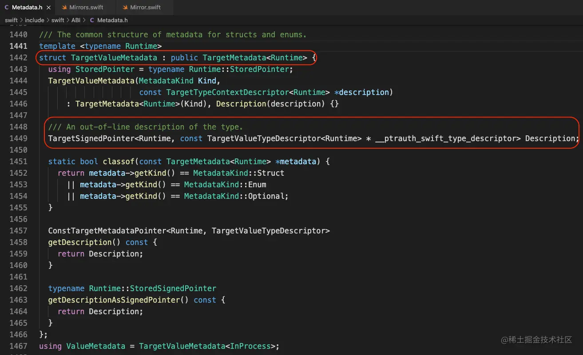Click line number 1451 in the gutter
Viewport: 583px width, 355px height.
pyautogui.click(x=18, y=162)
